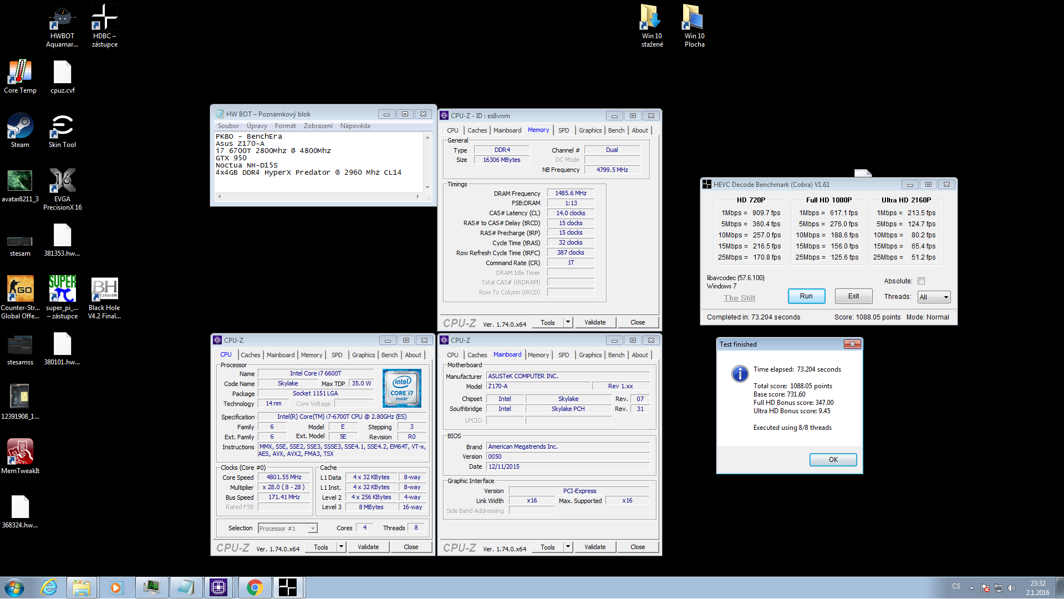The image size is (1064, 599).
Task: Click Close in Mainboard CPU-Z window
Action: (x=638, y=547)
